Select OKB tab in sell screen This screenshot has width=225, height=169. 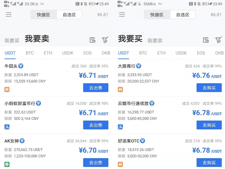(x=106, y=53)
